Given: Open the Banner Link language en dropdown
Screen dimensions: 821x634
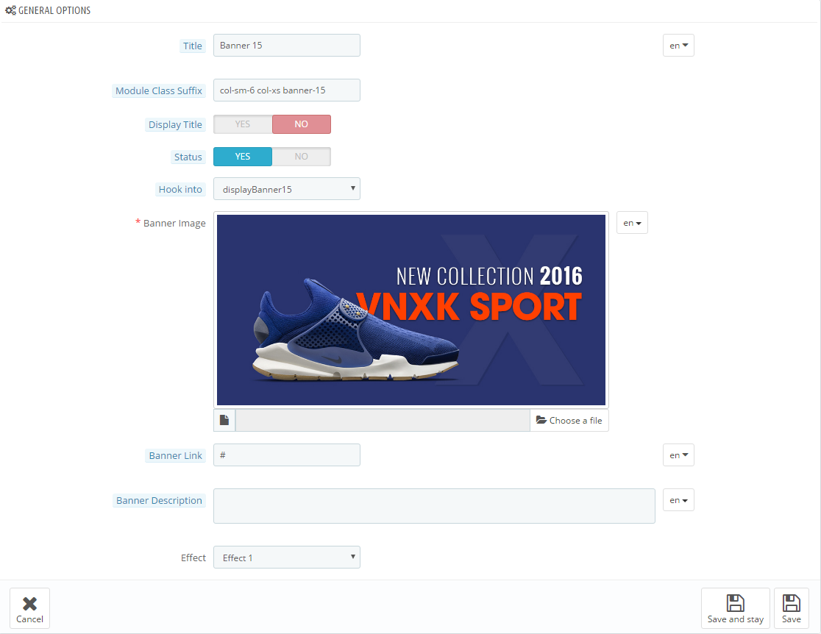Looking at the screenshot, I should (x=678, y=455).
